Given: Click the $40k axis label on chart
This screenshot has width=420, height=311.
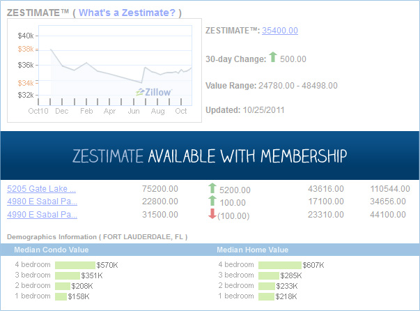Looking at the screenshot, I should [26, 36].
